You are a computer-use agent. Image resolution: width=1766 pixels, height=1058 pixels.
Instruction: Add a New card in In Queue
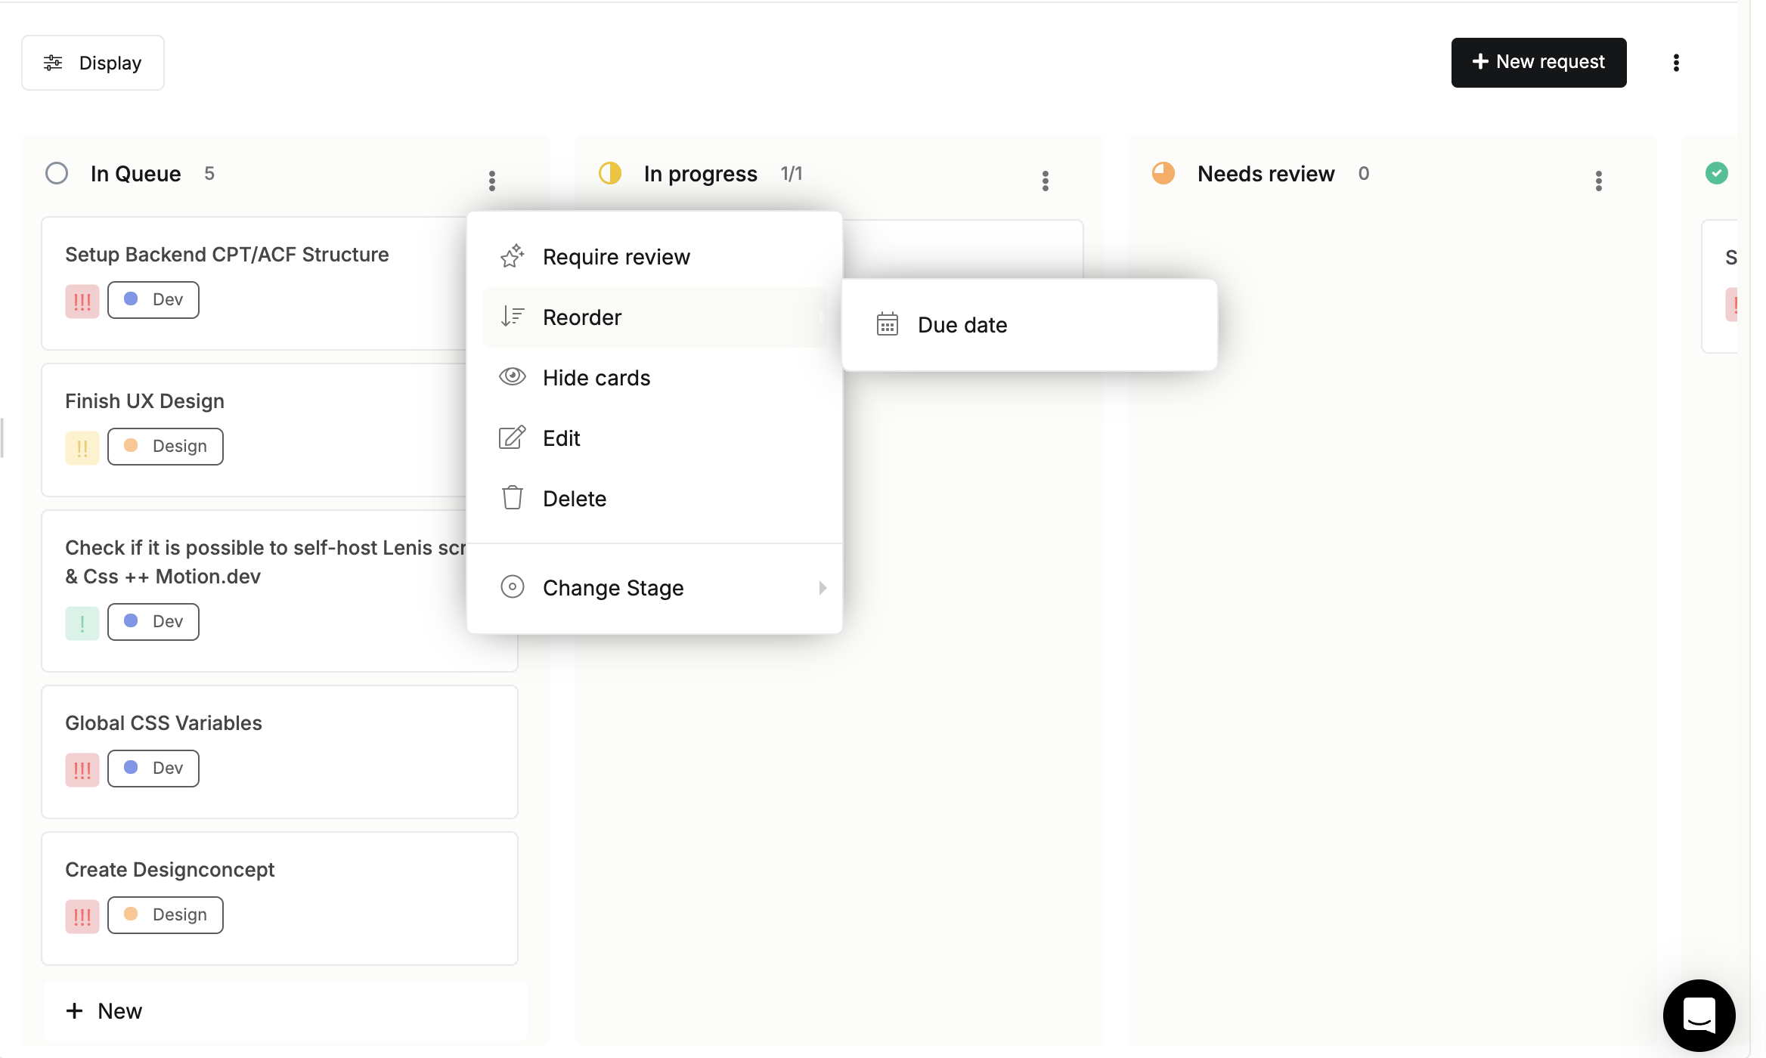point(105,1010)
